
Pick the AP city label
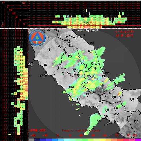tap(93, 63)
